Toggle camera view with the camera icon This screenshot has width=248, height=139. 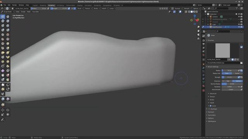point(198,35)
